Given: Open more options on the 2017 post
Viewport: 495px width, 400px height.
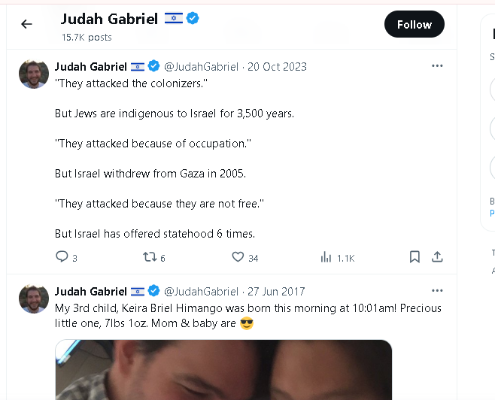Looking at the screenshot, I should (x=437, y=291).
